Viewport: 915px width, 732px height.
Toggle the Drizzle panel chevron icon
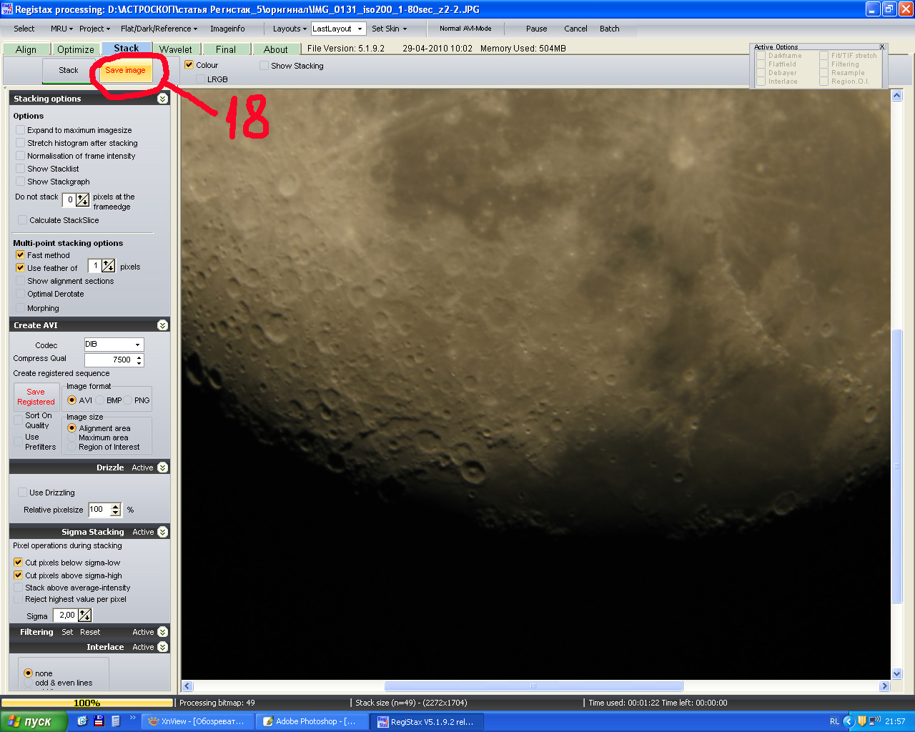(162, 468)
